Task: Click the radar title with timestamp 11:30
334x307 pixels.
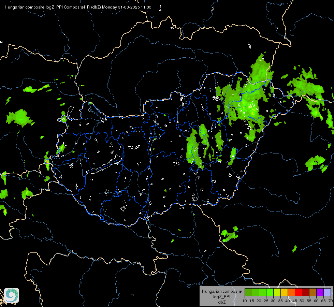Action: click(78, 7)
